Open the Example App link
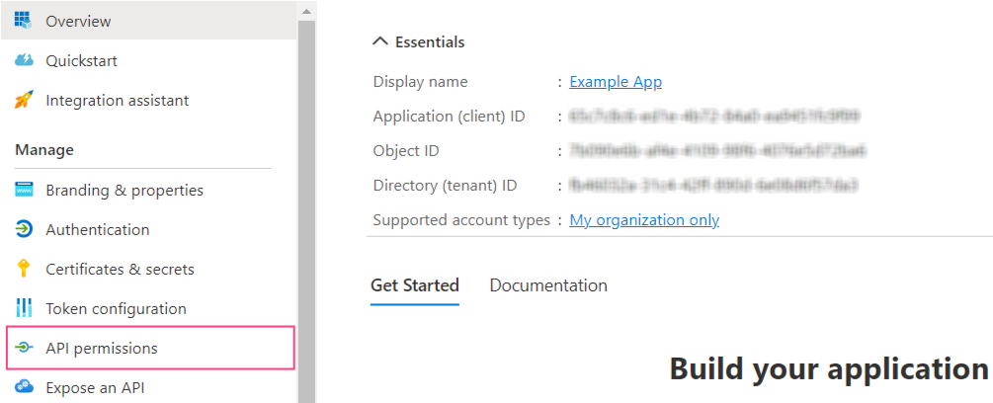The height and width of the screenshot is (403, 993). (x=616, y=82)
